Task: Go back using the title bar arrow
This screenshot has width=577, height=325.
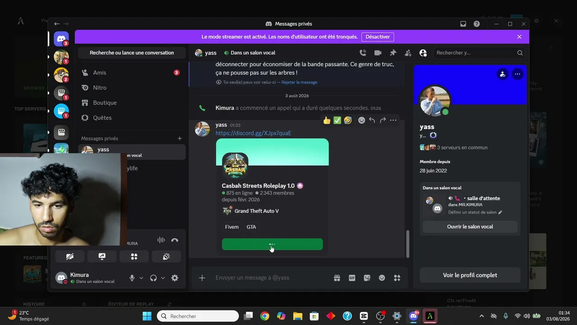Action: pyautogui.click(x=57, y=24)
